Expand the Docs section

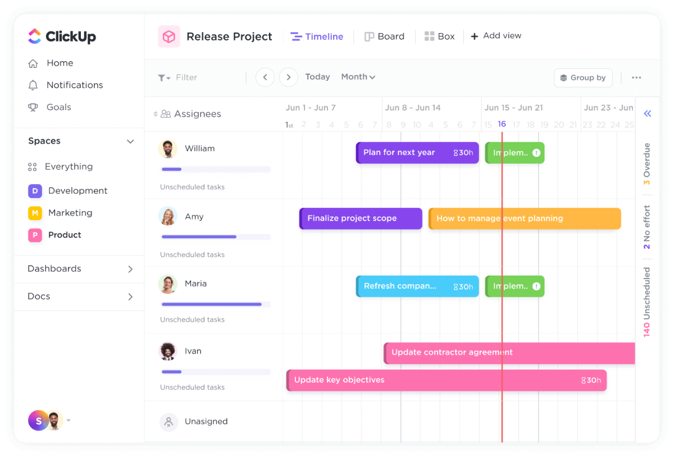point(130,296)
